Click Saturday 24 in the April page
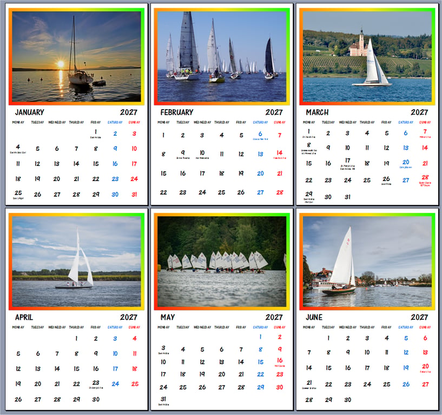 115,384
